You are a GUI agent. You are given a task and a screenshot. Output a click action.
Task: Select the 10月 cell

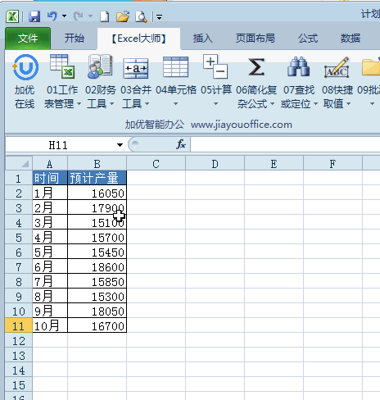(x=50, y=325)
